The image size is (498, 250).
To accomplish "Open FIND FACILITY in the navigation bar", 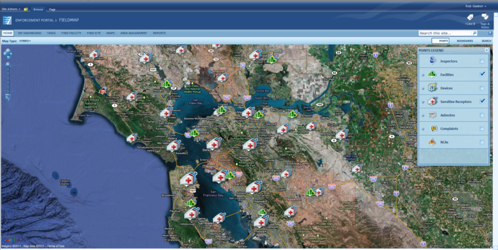I will click(71, 33).
